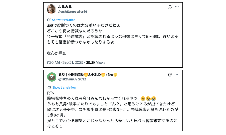Click the 'なんか見た' text line
Viewport: 226px width, 135px height.
[57, 53]
